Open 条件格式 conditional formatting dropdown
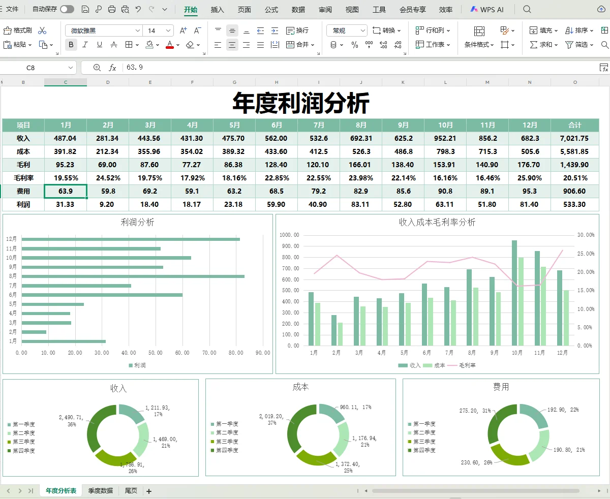Viewport: 610px width, 499px height. (x=479, y=45)
